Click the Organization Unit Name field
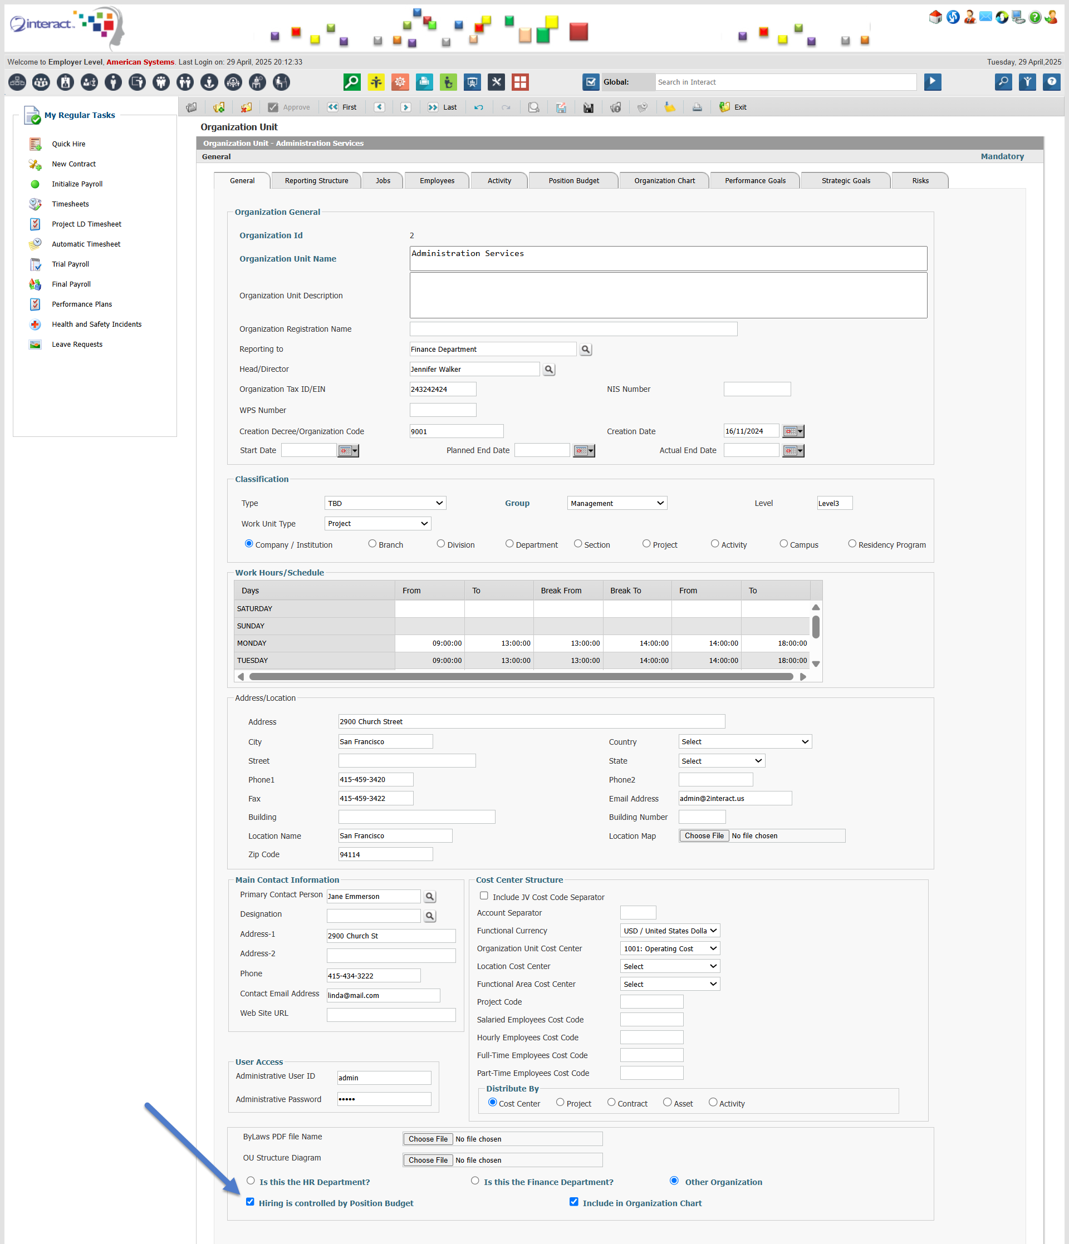This screenshot has height=1244, width=1069. (x=669, y=259)
